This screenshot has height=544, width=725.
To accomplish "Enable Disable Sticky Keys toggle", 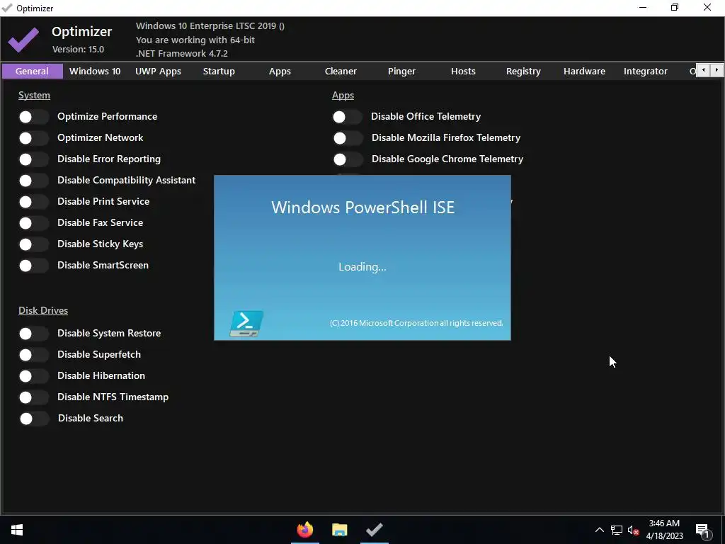I will (x=34, y=244).
